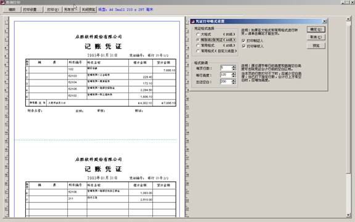Increase the 每页行数 stepper value

[234, 67]
